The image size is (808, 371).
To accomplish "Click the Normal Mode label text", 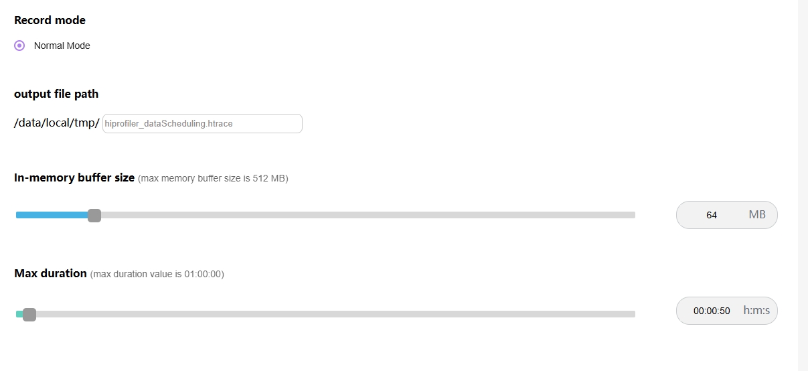I will point(62,46).
